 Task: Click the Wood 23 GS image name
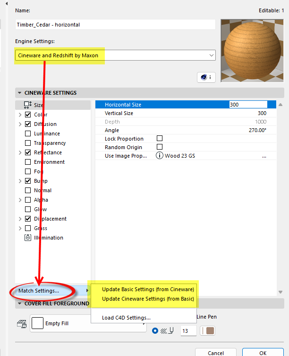[180, 156]
